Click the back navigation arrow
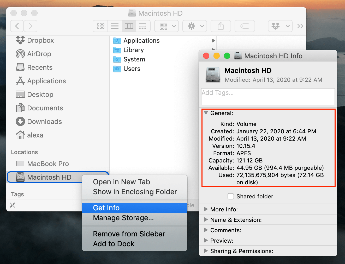 (17, 26)
